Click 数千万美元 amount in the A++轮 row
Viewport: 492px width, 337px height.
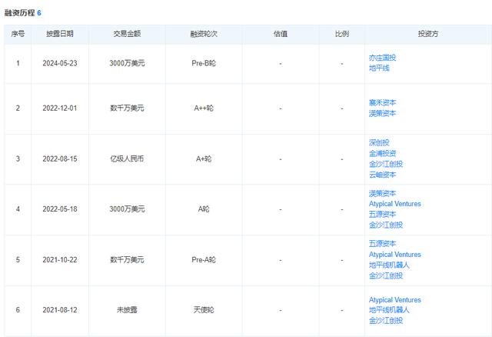(x=127, y=108)
